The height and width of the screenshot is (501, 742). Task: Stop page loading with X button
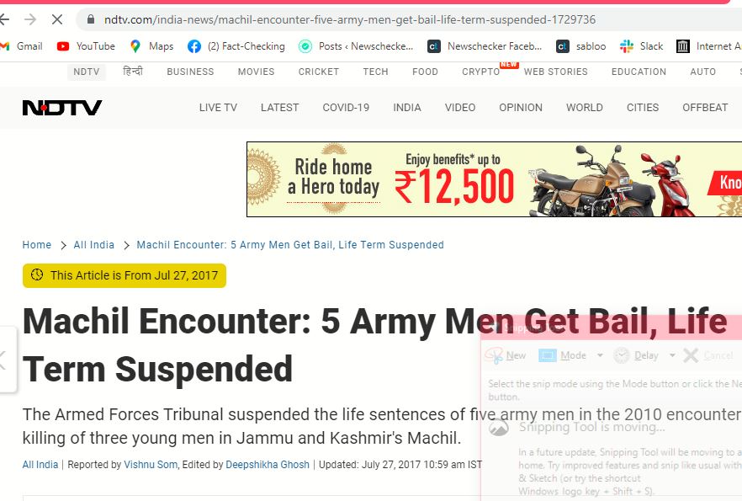[57, 19]
